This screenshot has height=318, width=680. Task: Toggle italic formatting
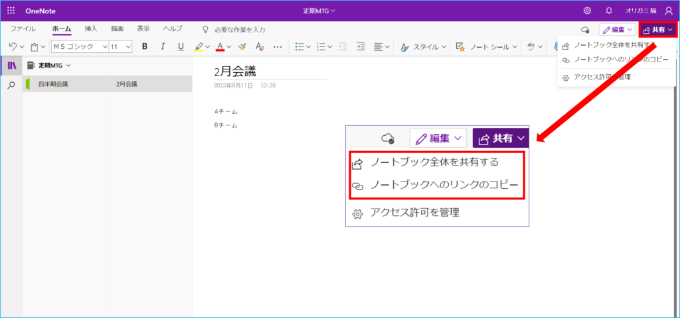click(163, 47)
